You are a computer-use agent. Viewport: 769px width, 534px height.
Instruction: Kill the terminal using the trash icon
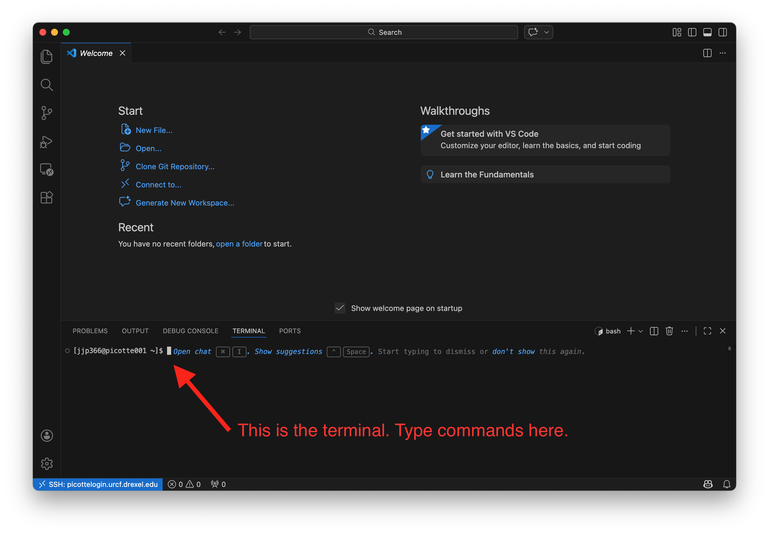[669, 331]
